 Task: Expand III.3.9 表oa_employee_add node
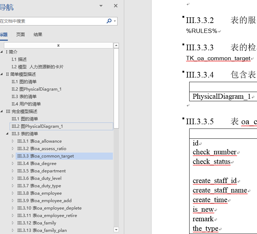click(13, 200)
